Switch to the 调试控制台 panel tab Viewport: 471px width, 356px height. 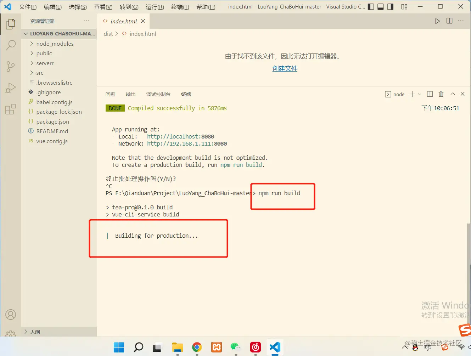click(x=158, y=94)
